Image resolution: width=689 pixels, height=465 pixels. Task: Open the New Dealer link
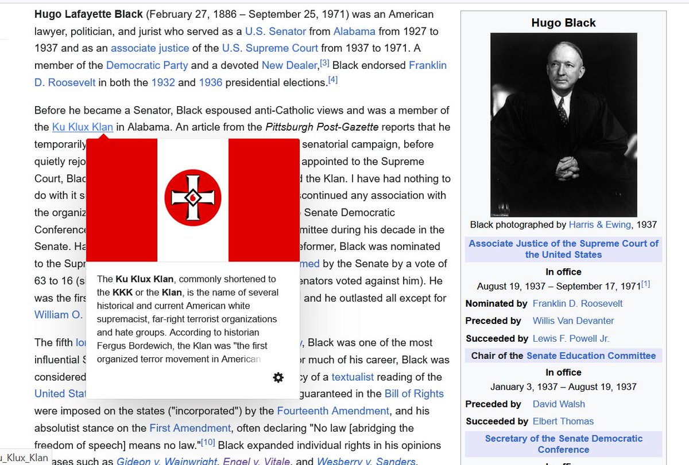[x=289, y=65]
